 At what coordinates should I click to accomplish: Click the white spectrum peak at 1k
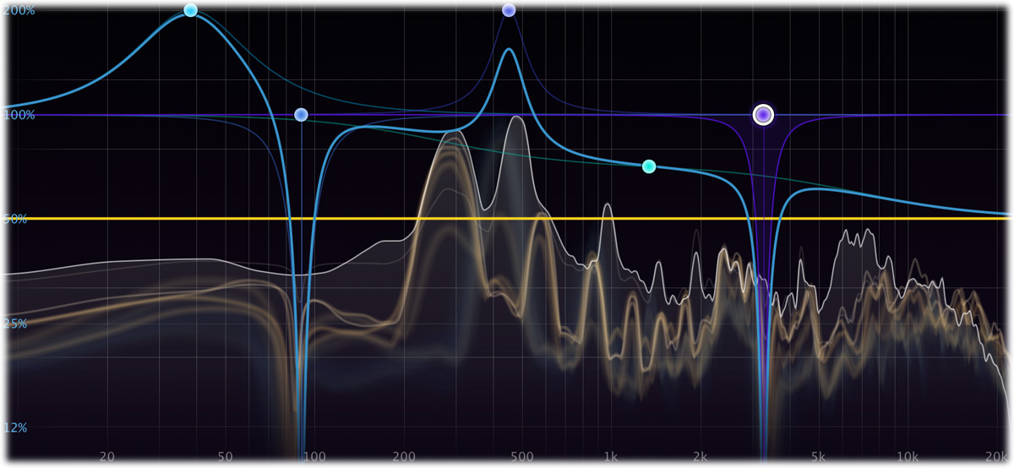click(x=607, y=205)
